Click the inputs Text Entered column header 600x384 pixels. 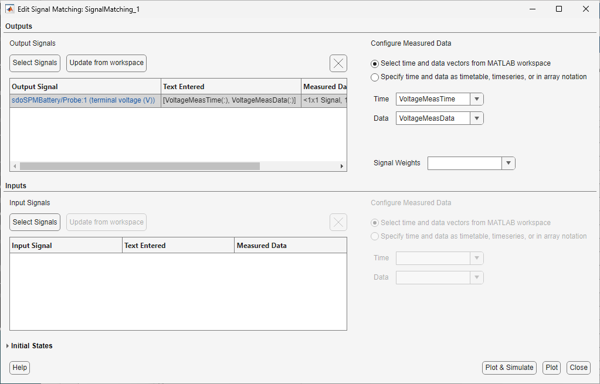(x=178, y=246)
